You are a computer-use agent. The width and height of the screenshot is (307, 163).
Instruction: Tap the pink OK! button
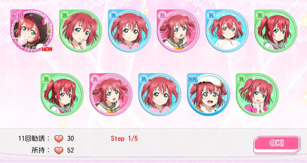click(277, 145)
